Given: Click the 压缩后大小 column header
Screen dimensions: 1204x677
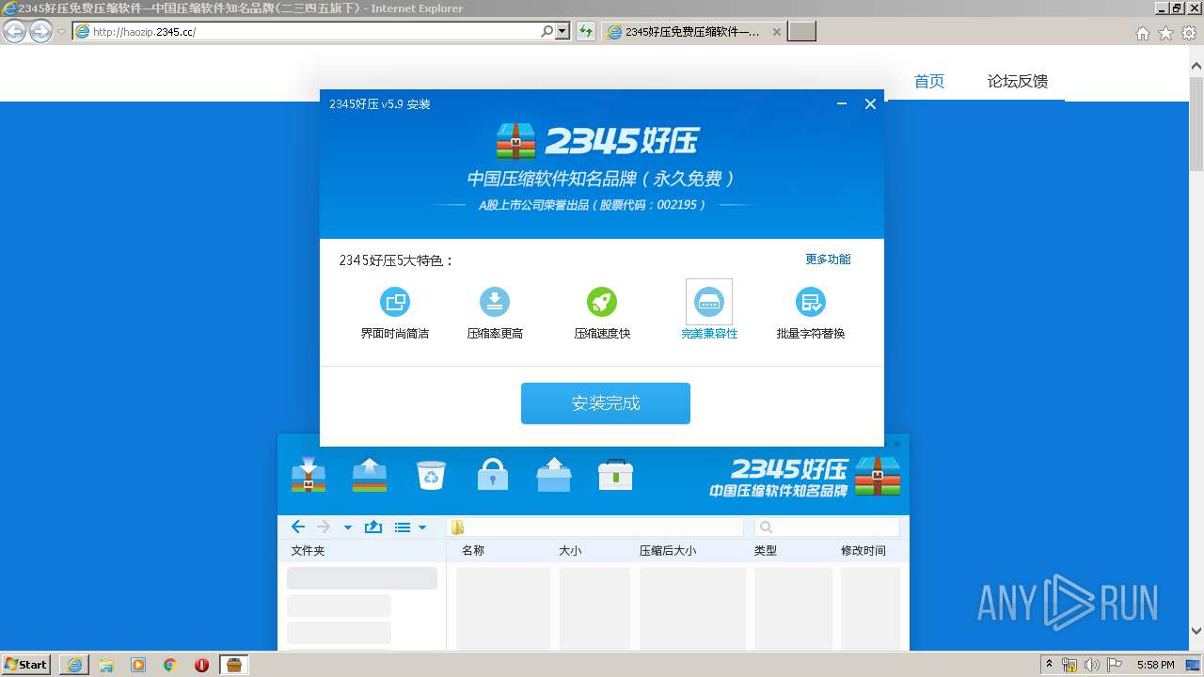Looking at the screenshot, I should 668,551.
